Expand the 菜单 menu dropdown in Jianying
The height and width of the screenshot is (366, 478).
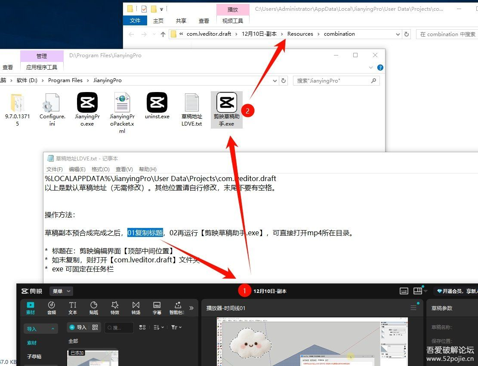point(61,291)
